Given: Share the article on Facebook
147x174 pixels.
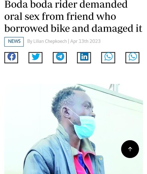Looking at the screenshot, I should pyautogui.click(x=11, y=58).
